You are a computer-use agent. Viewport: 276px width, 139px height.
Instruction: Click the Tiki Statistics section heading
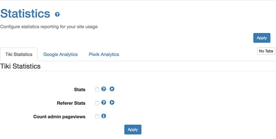pos(20,66)
